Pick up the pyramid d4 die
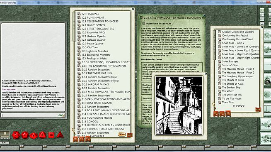Image resolution: width=271 pixels, height=152 pixels. [x=60, y=135]
